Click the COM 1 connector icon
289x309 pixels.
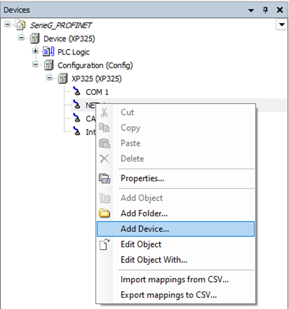(77, 93)
